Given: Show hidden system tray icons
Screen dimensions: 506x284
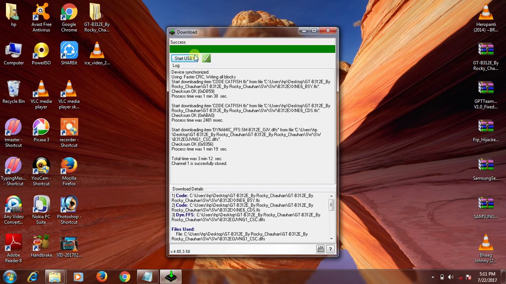Looking at the screenshot, I should click(433, 277).
